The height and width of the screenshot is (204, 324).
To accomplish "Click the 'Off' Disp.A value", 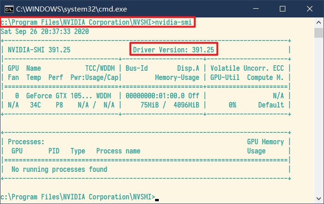I will tap(194, 96).
